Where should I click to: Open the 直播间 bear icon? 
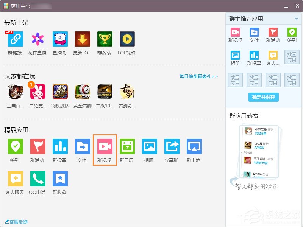pyautogui.click(x=60, y=39)
